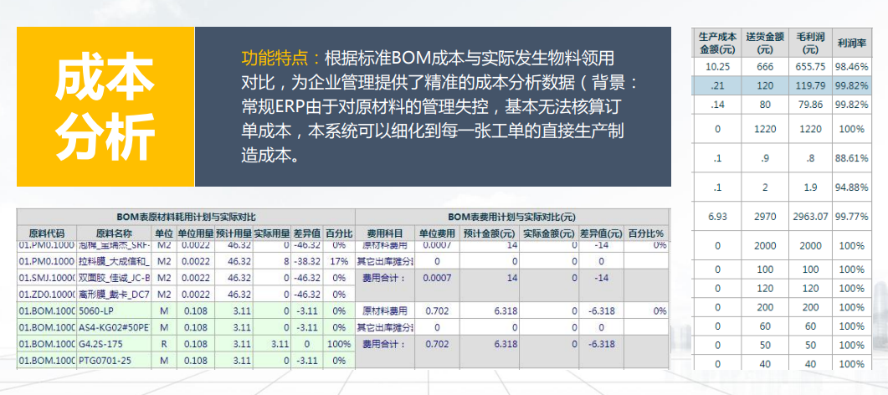Click the 实际金额(元) column header
888x395 pixels.
[549, 233]
